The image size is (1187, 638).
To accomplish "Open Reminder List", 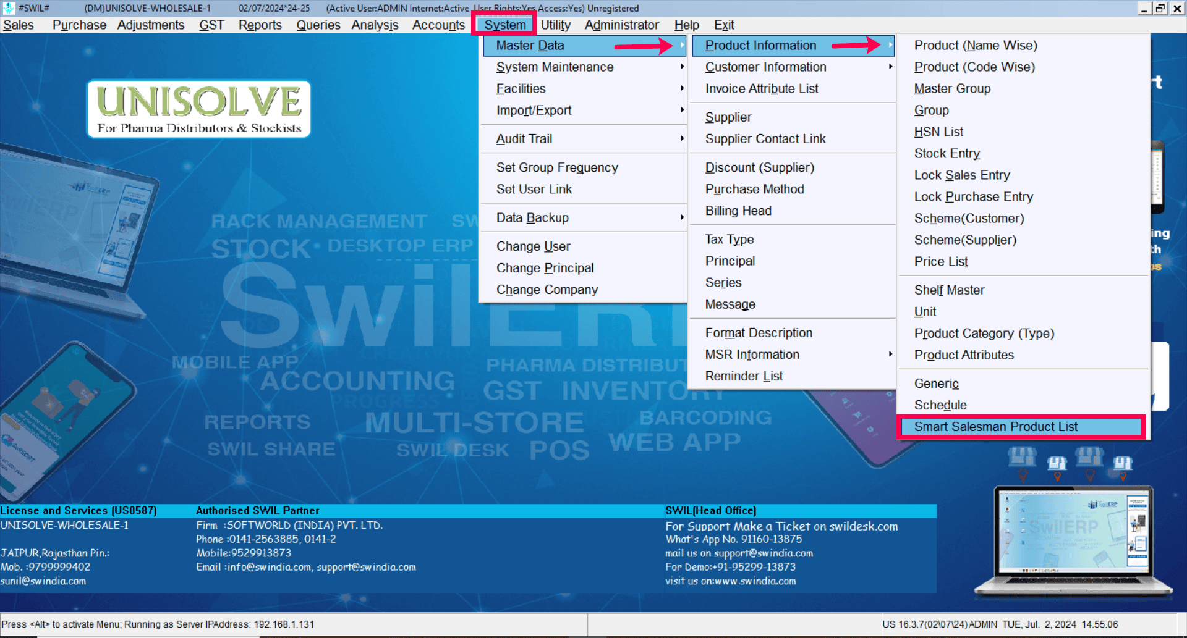I will click(793, 376).
